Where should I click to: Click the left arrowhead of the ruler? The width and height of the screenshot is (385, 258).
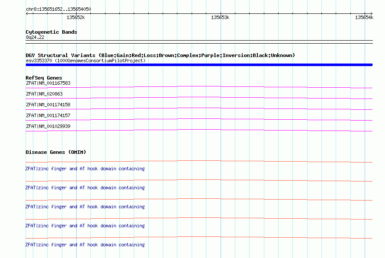pyautogui.click(x=27, y=13)
